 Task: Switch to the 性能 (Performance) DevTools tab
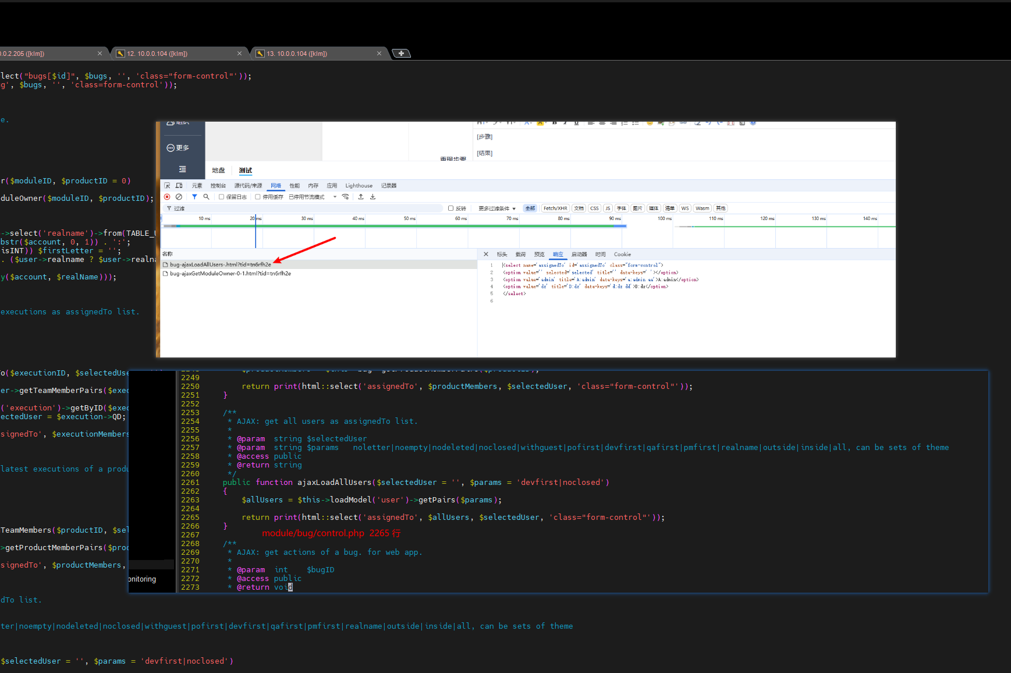coord(295,186)
